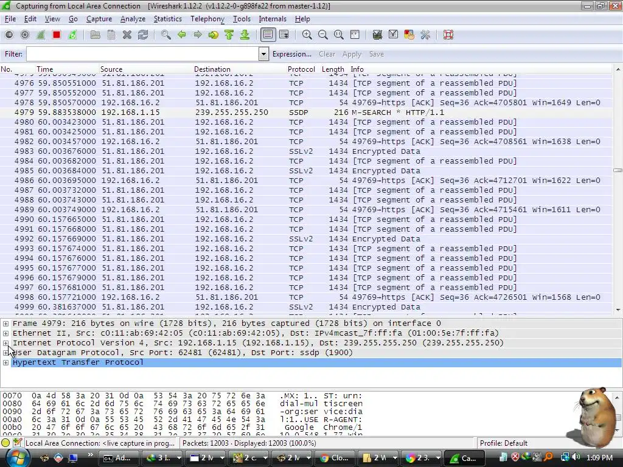Open the capture interfaces list icon

[x=9, y=35]
